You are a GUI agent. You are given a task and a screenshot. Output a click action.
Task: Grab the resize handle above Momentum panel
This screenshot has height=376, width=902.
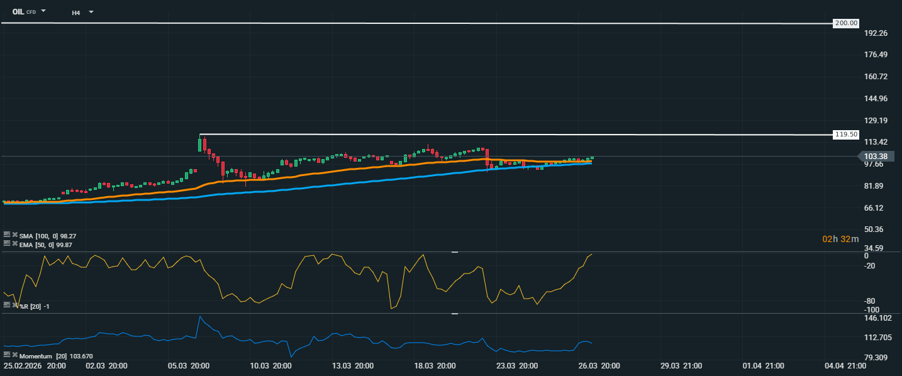pos(454,313)
